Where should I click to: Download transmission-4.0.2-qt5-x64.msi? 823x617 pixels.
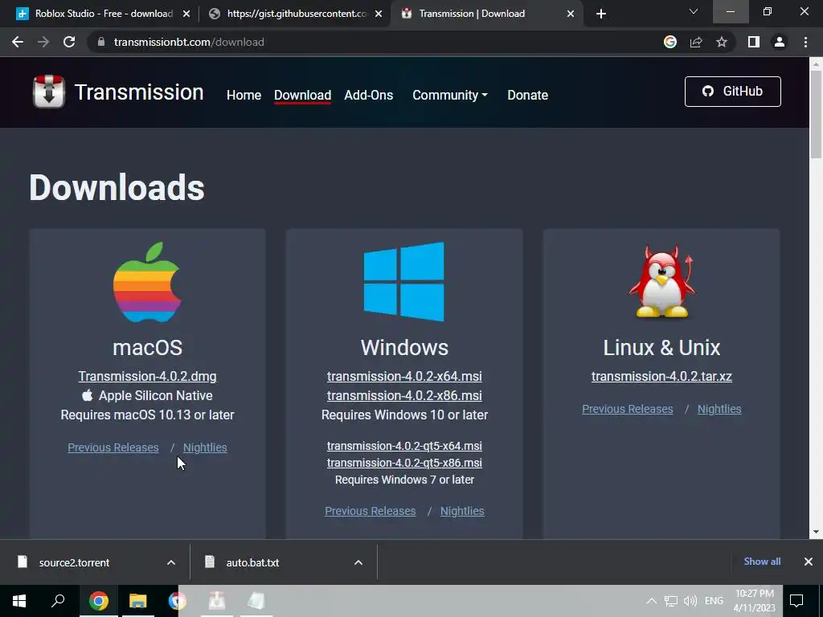[x=404, y=446]
